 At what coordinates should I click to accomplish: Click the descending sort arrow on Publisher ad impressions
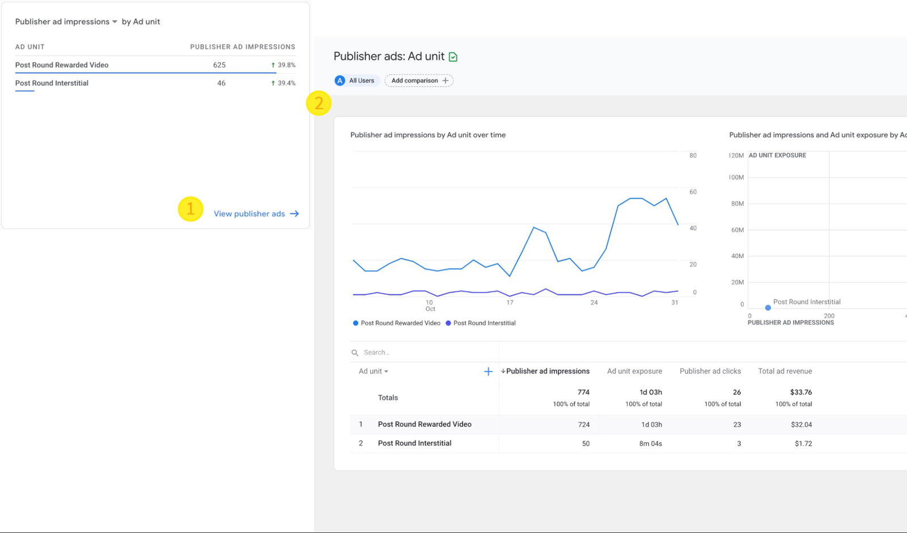pos(503,371)
